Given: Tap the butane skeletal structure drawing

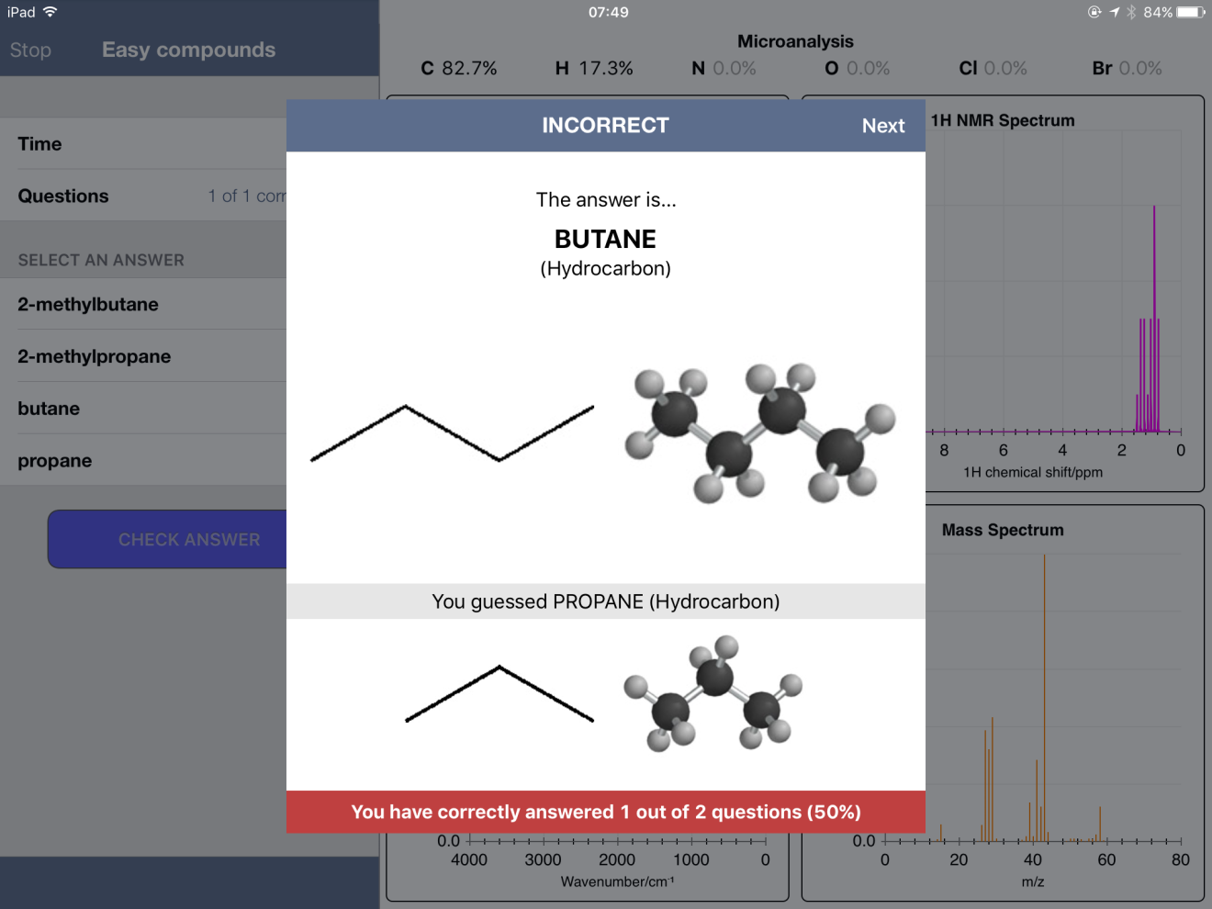Looking at the screenshot, I should tap(452, 432).
